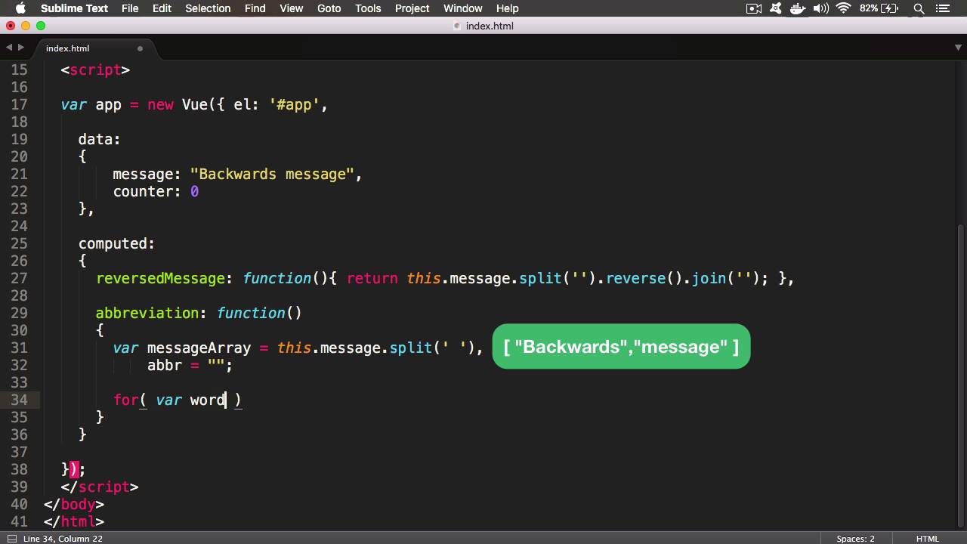This screenshot has height=544, width=967.
Task: Open the Edit menu
Action: tap(162, 8)
